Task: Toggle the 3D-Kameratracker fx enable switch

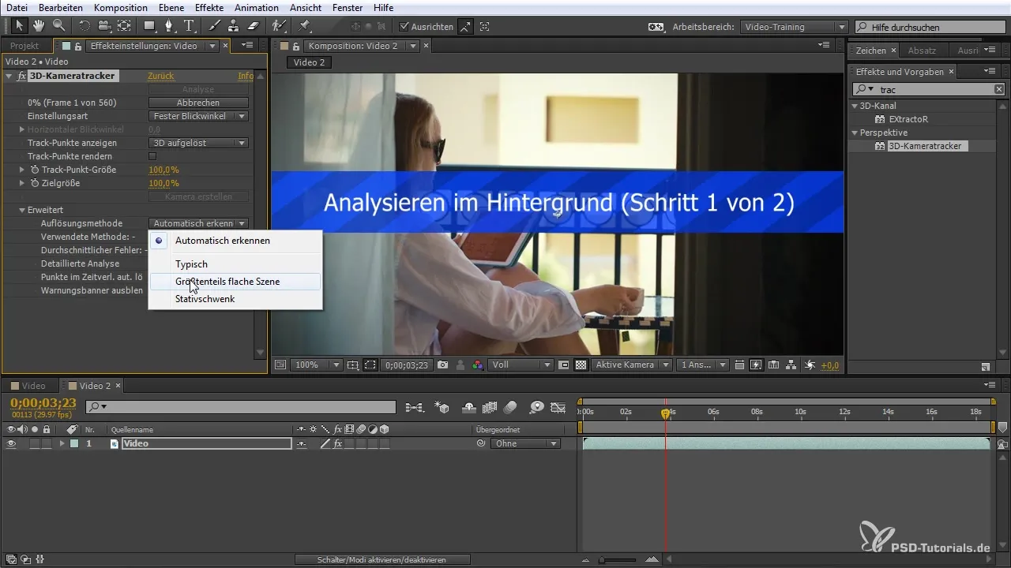Action: click(21, 77)
